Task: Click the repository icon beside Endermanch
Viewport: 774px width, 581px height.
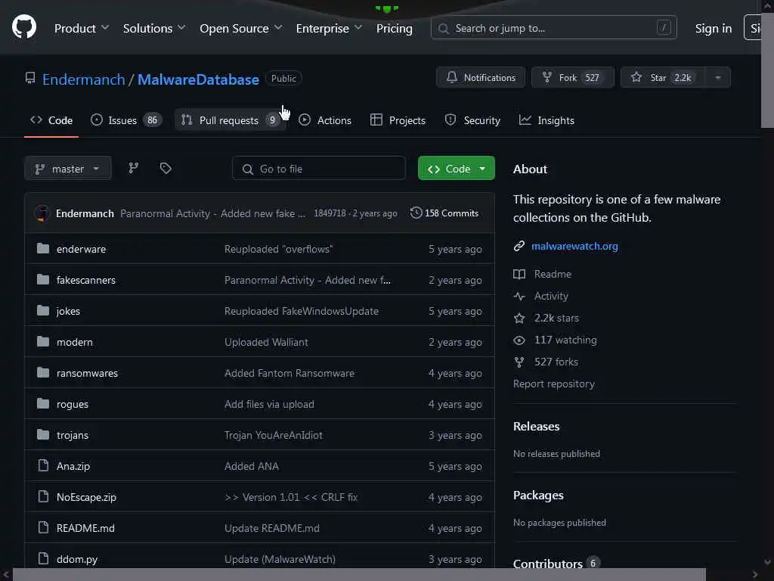Action: [30, 78]
